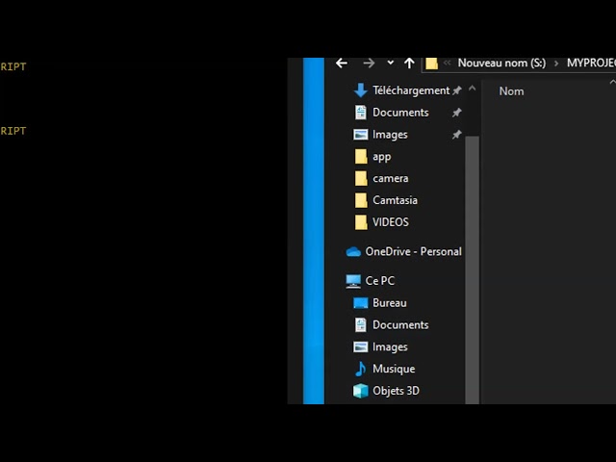Click the Camtasia folder icon

click(x=361, y=200)
